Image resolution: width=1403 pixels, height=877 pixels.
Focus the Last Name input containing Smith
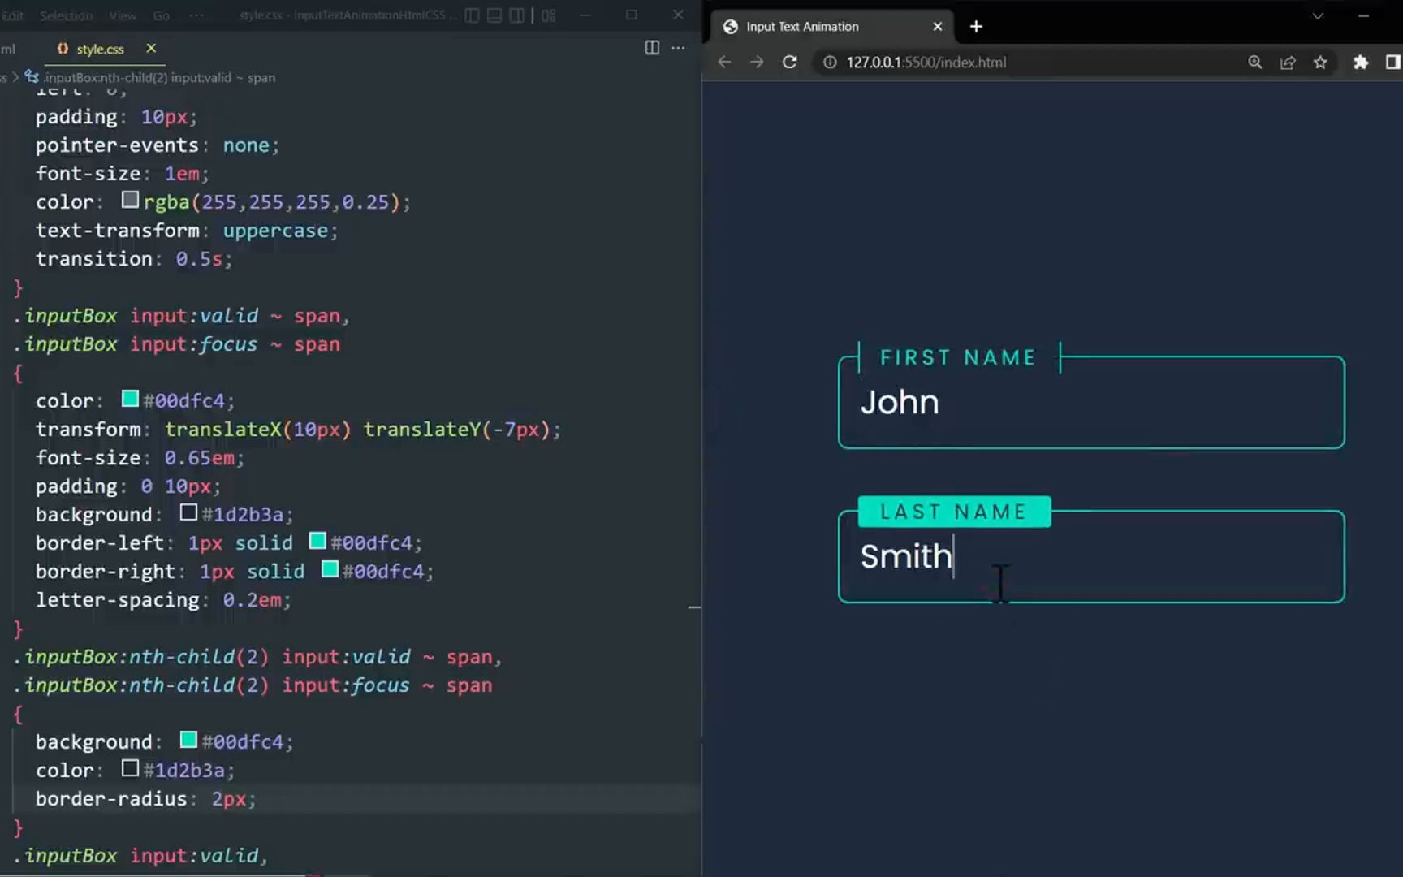pyautogui.click(x=1091, y=557)
